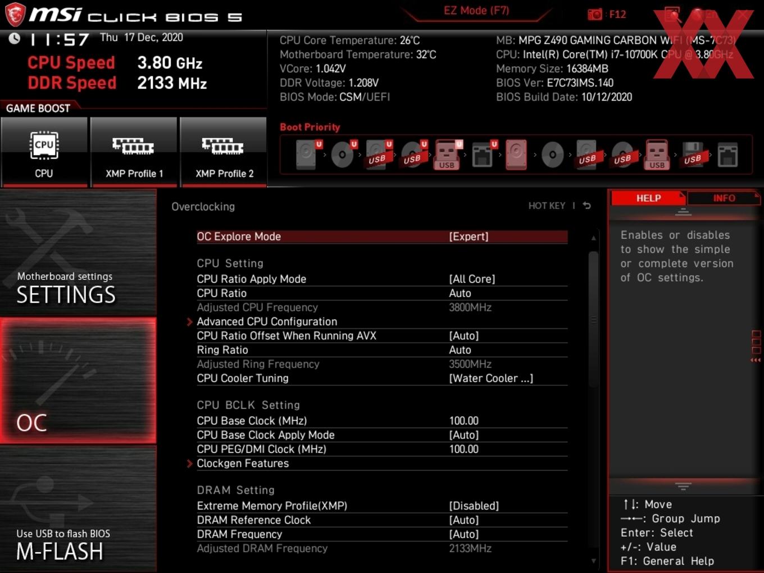The height and width of the screenshot is (573, 764).
Task: Select the UEFI CD/DVD boot device icon
Action: coord(343,154)
